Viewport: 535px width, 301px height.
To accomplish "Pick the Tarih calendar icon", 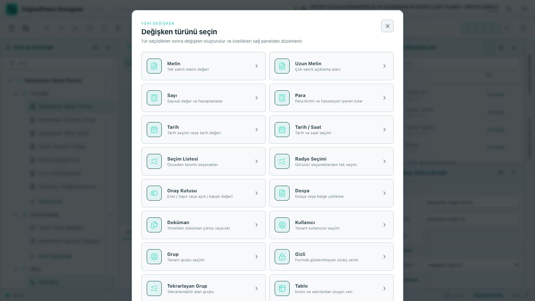I will point(154,130).
